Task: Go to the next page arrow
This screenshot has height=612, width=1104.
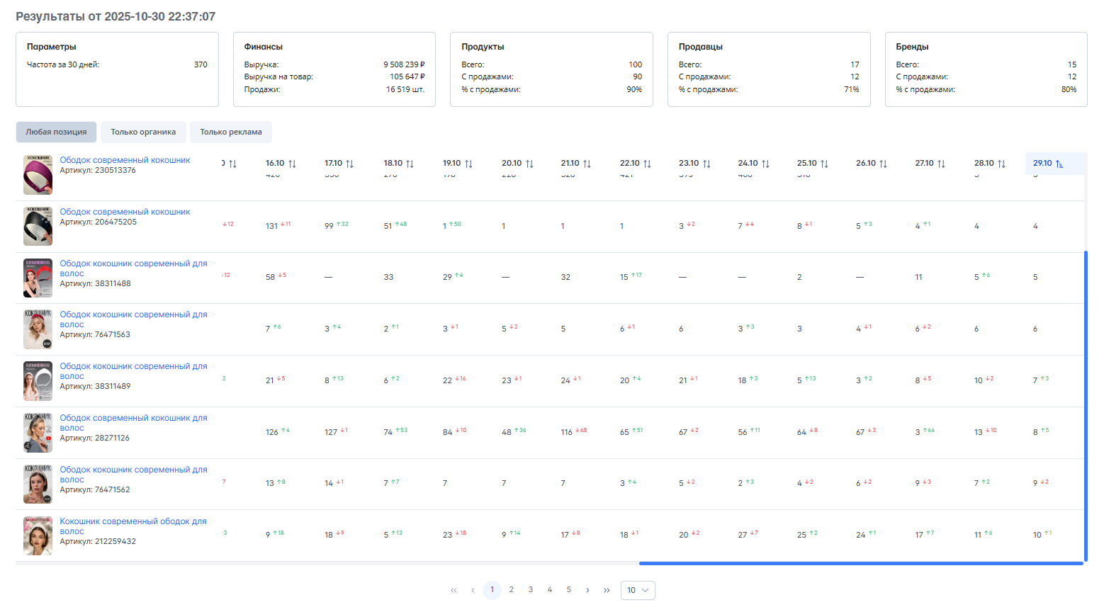Action: 587,590
